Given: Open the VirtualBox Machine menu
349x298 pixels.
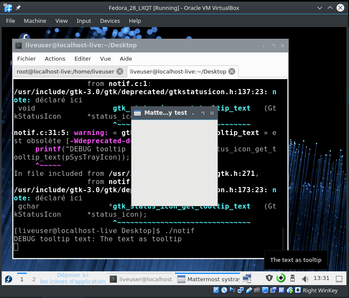Looking at the screenshot, I should [x=35, y=21].
